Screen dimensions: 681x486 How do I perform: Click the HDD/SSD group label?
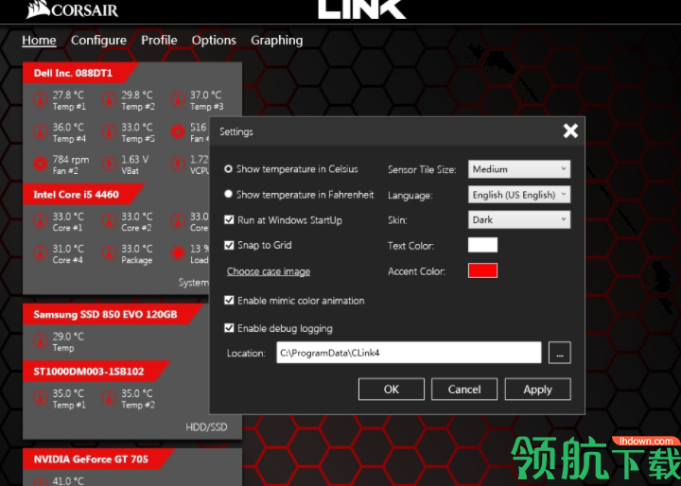[206, 427]
